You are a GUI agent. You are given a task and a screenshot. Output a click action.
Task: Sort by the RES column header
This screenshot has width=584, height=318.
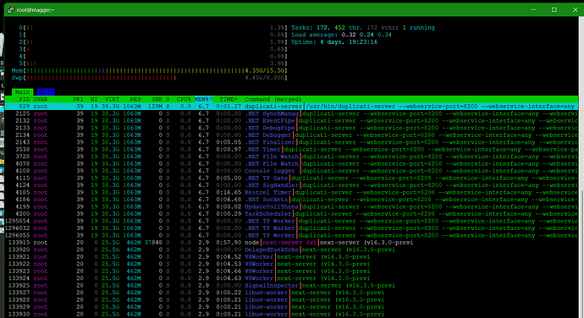coord(135,99)
